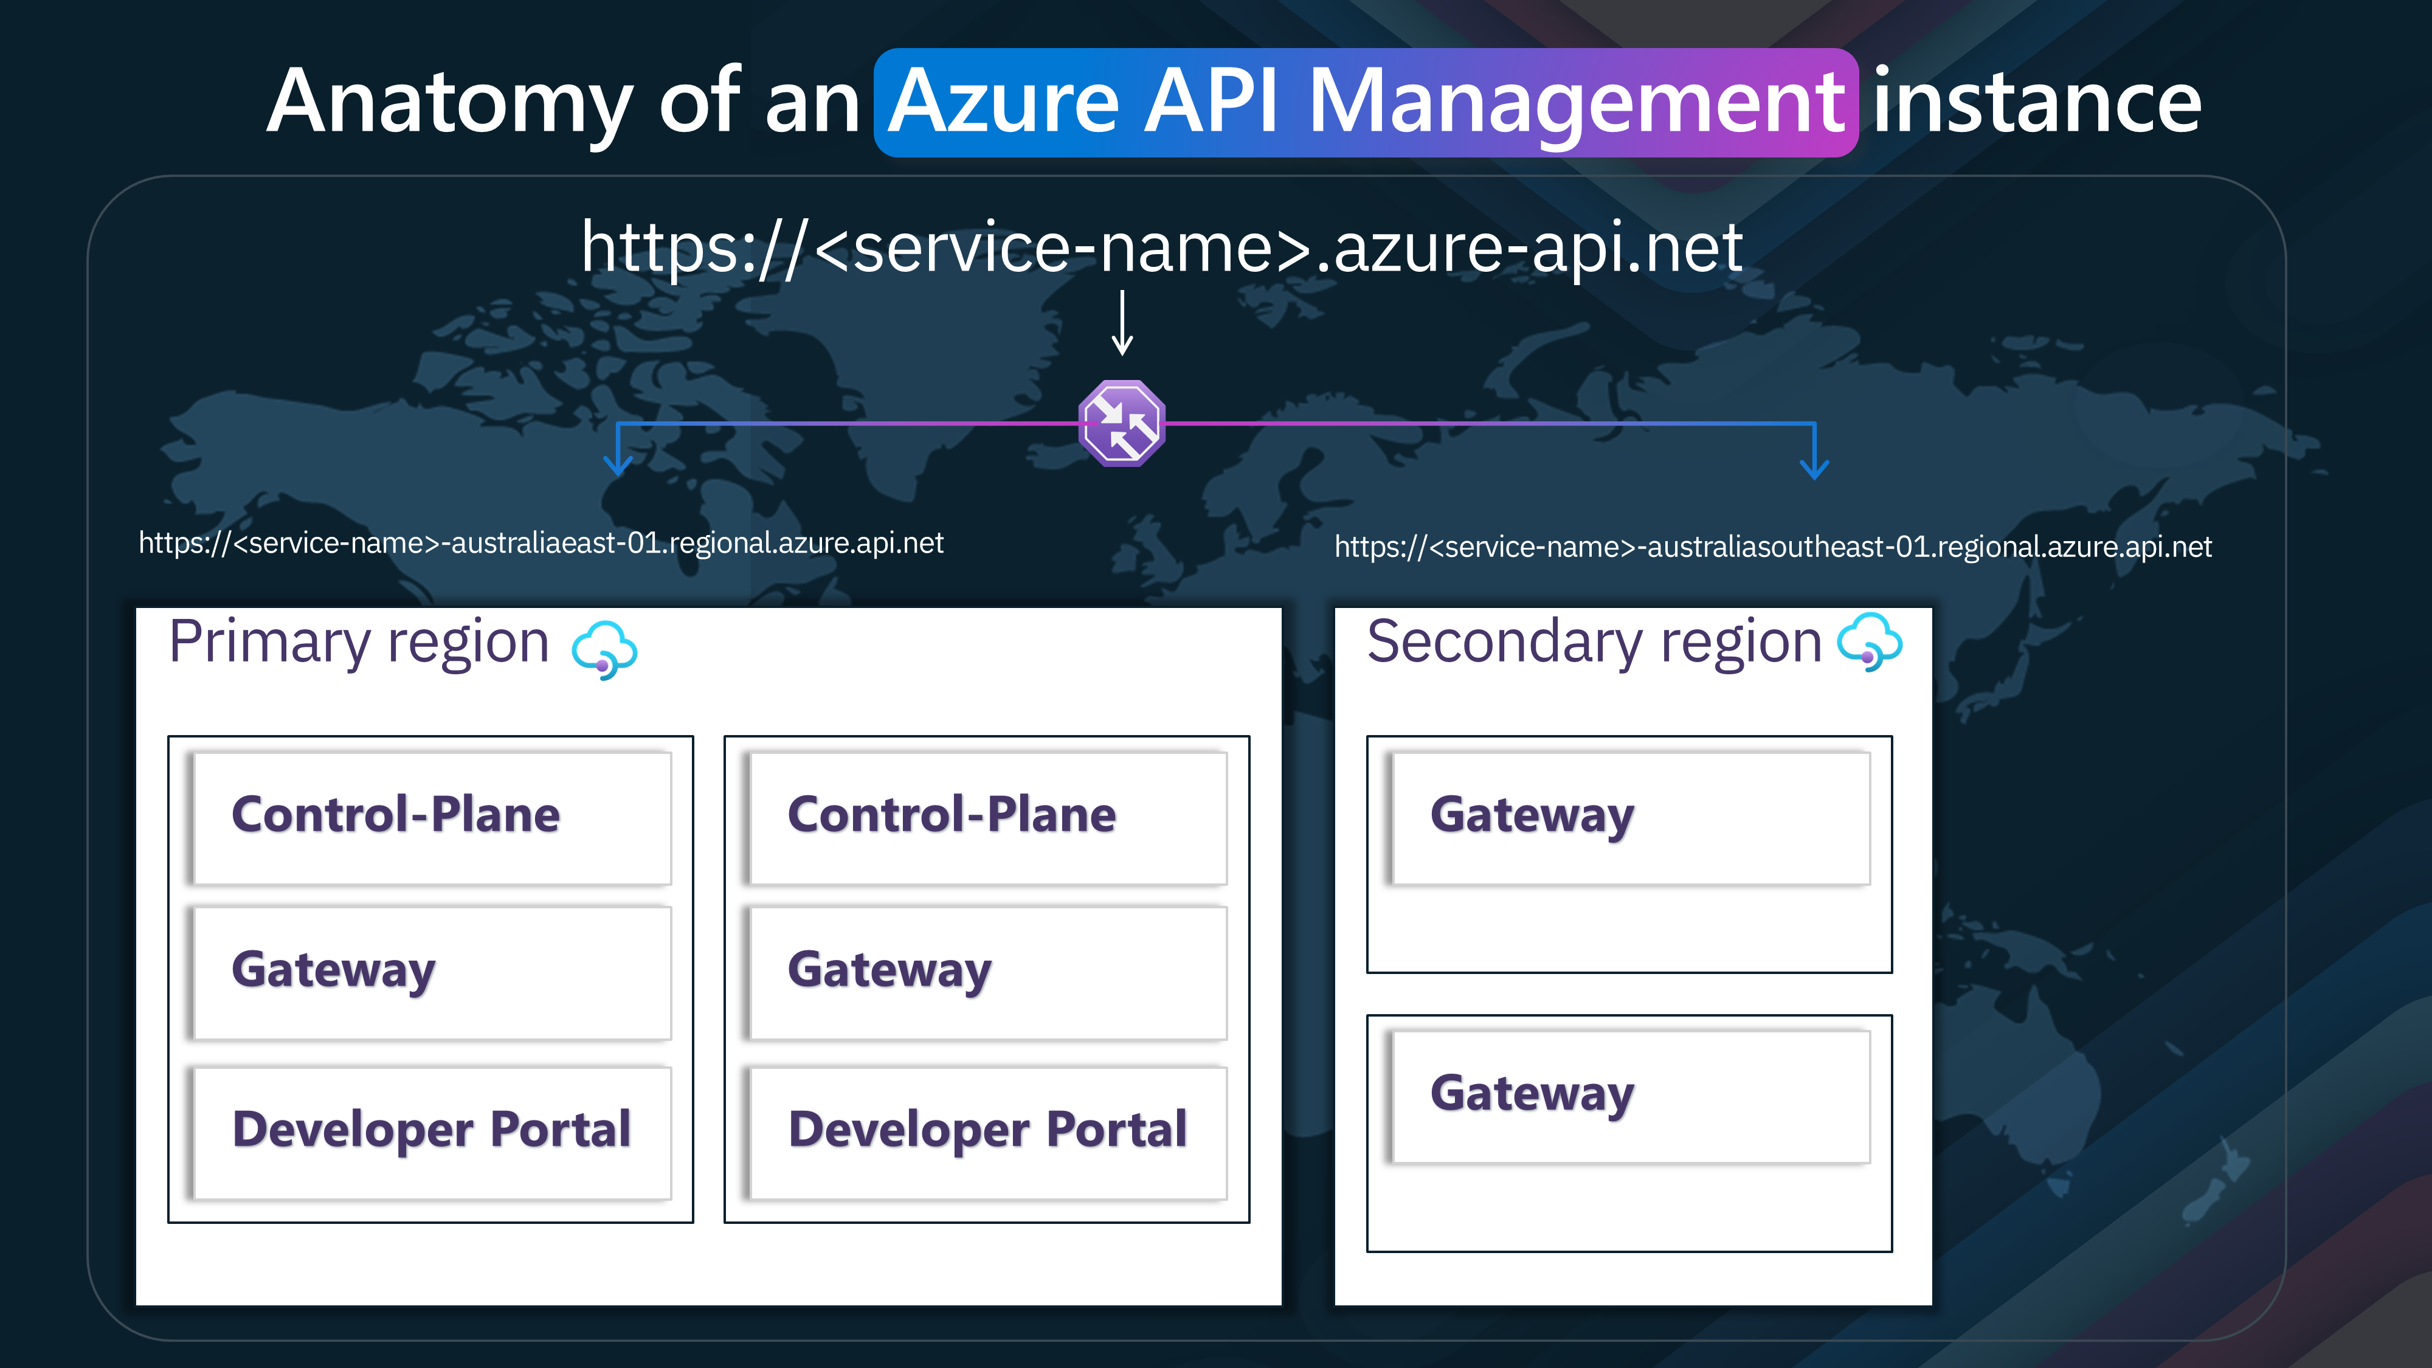This screenshot has width=2432, height=1368.
Task: Select the "Azure API Management" highlighted title
Action: [1366, 102]
